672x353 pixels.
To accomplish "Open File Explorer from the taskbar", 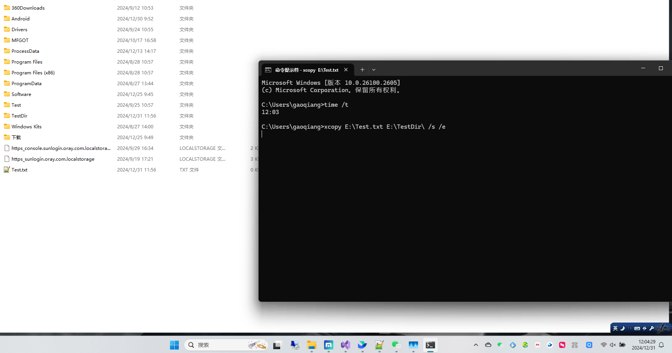I will [312, 345].
